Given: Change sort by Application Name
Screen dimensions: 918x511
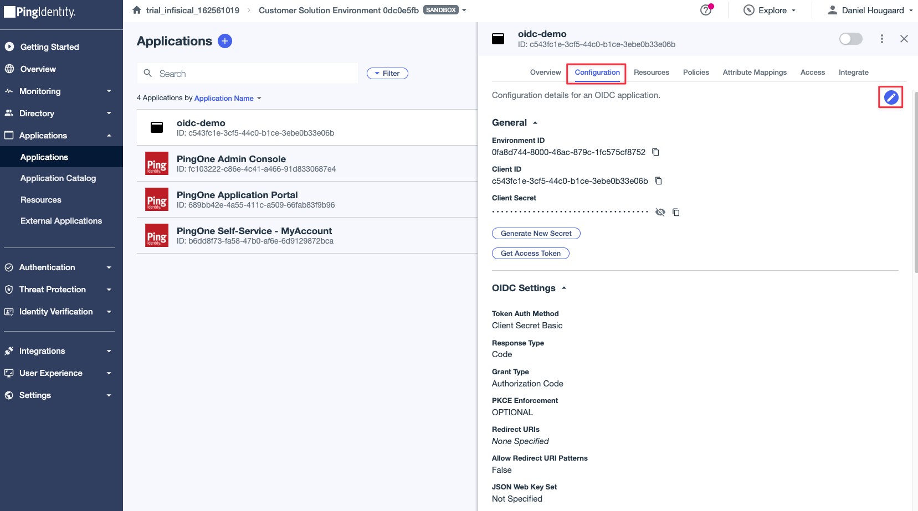Looking at the screenshot, I should (x=228, y=98).
